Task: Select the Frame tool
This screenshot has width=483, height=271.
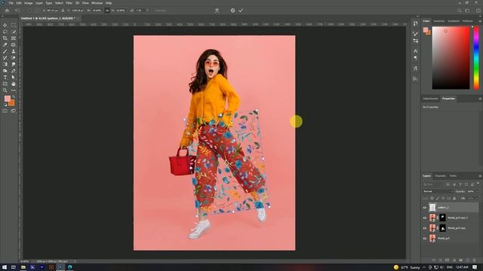Action: coord(14,38)
